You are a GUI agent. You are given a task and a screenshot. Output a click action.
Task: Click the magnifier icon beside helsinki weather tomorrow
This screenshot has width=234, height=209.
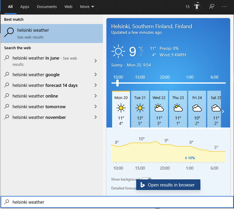coord(7,106)
